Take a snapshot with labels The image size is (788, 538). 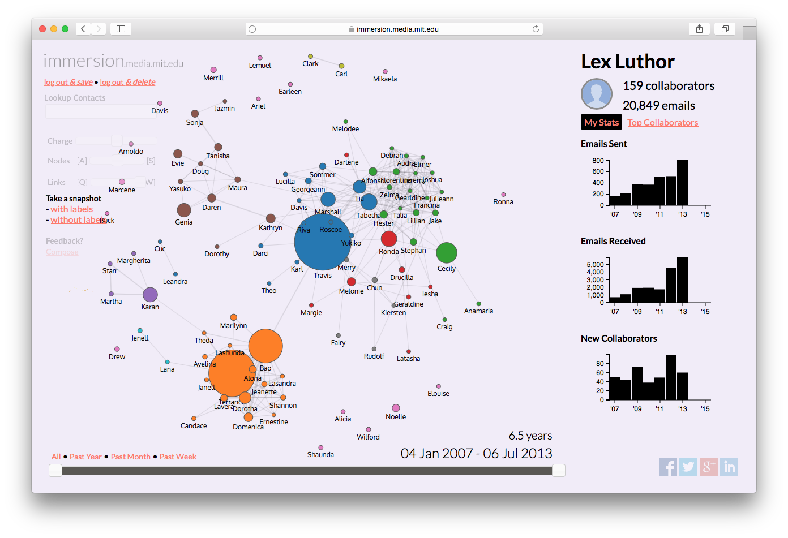pos(71,209)
